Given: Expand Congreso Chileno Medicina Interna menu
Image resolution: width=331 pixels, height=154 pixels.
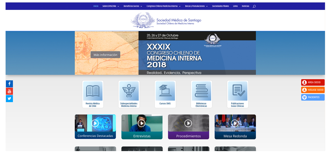Looking at the screenshot, I should tap(163, 6).
